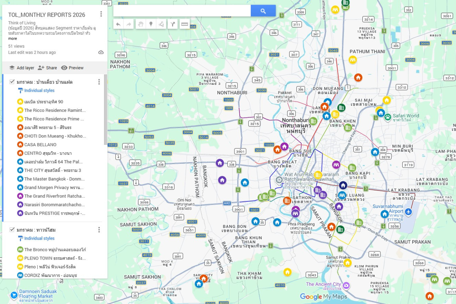Image resolution: width=456 pixels, height=304 pixels.
Task: Click Add layer
Action: point(22,68)
